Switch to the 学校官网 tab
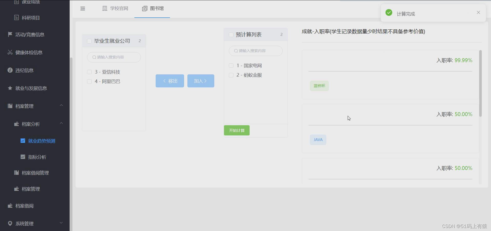The width and height of the screenshot is (491, 231). tap(115, 8)
